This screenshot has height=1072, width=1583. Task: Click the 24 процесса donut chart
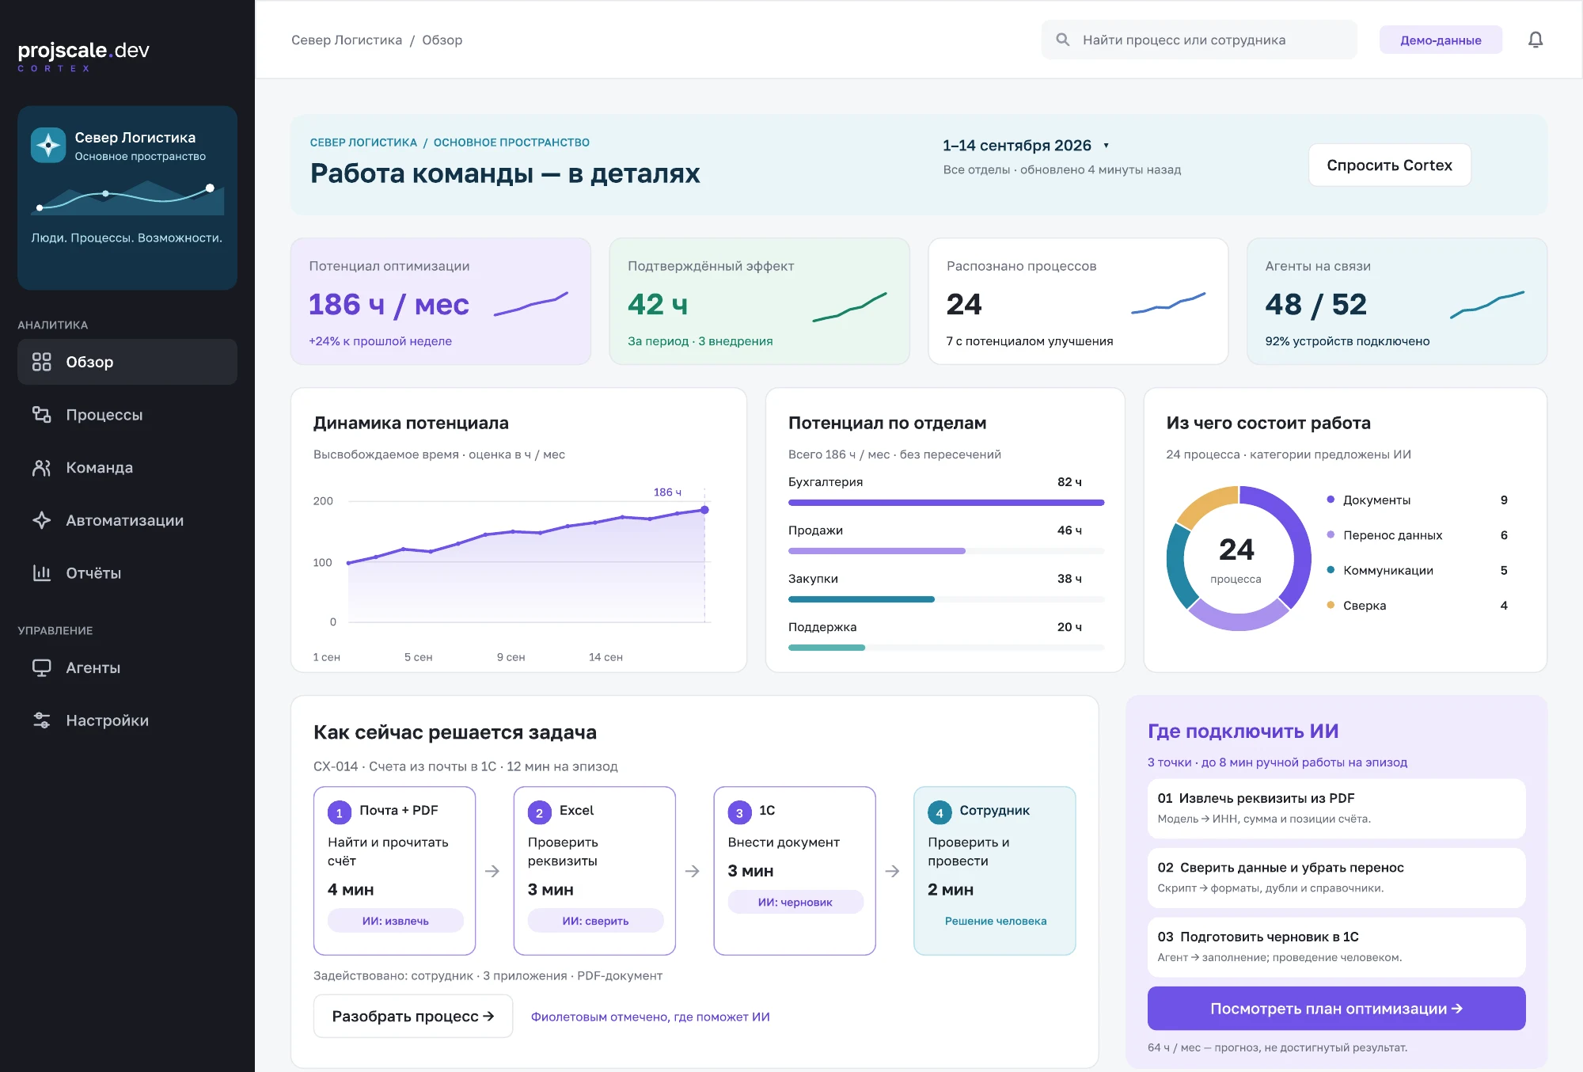[x=1238, y=558]
